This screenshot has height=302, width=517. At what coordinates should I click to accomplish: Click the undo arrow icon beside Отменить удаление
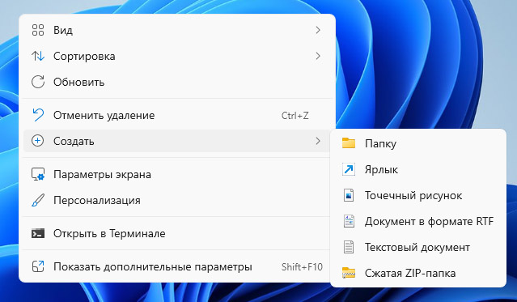pos(38,115)
